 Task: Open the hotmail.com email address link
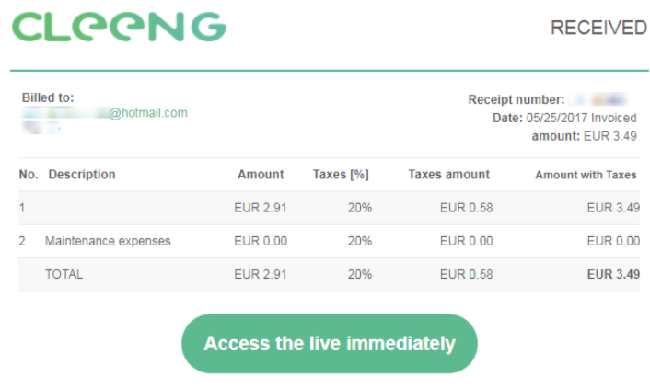click(104, 113)
